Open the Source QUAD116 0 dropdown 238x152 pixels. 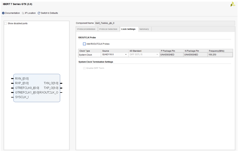tap(115, 55)
